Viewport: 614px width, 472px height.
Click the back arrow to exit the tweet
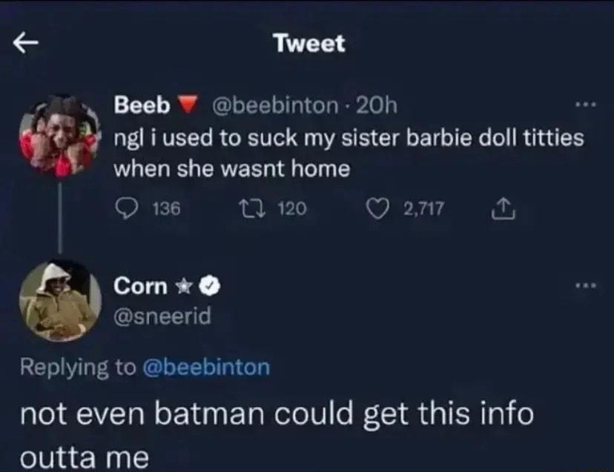click(26, 43)
